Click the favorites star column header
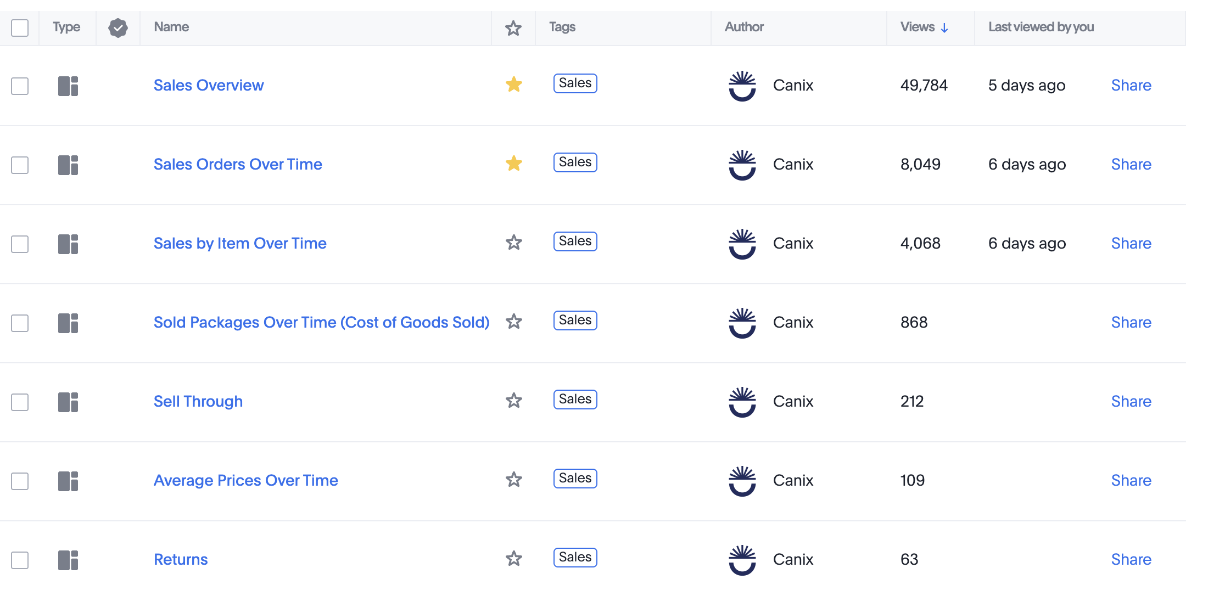 coord(513,28)
